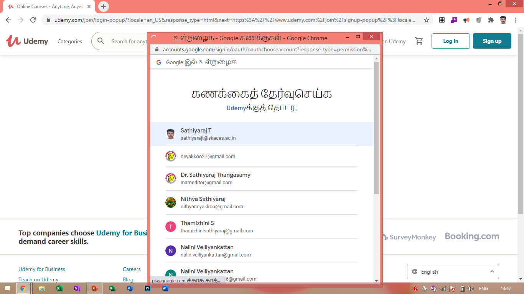The width and height of the screenshot is (524, 294).
Task: Choose the Nithya Sathiyaraj account
Action: pyautogui.click(x=262, y=203)
